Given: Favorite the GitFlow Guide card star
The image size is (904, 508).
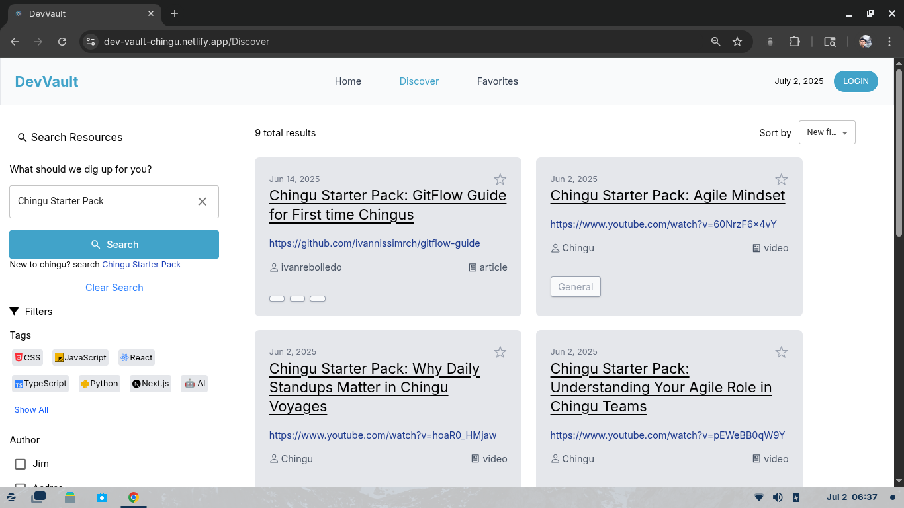Looking at the screenshot, I should pyautogui.click(x=500, y=179).
